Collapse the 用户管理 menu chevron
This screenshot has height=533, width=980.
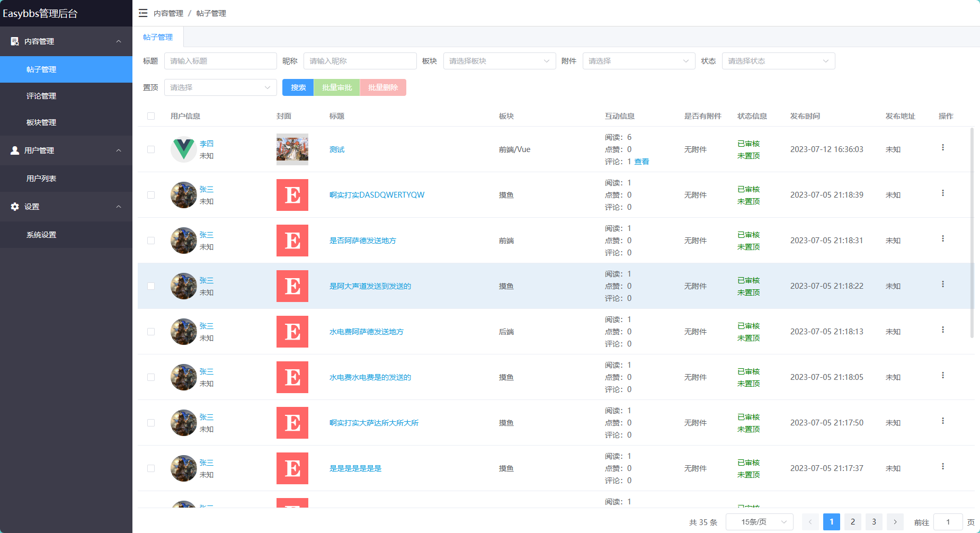[x=119, y=150]
